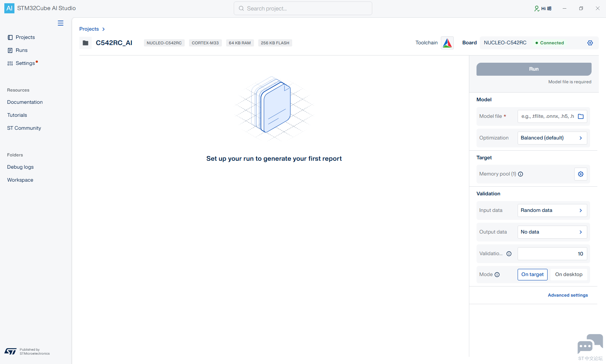Select On desktop mode
Viewport: 606px width, 364px height.
click(x=568, y=275)
